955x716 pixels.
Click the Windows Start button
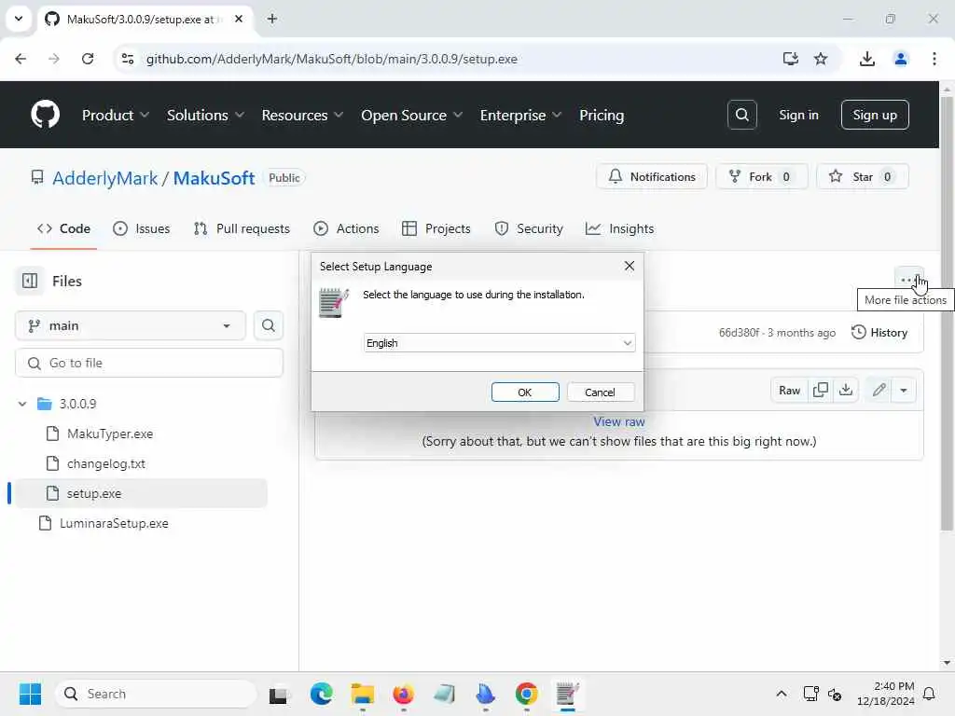[30, 694]
